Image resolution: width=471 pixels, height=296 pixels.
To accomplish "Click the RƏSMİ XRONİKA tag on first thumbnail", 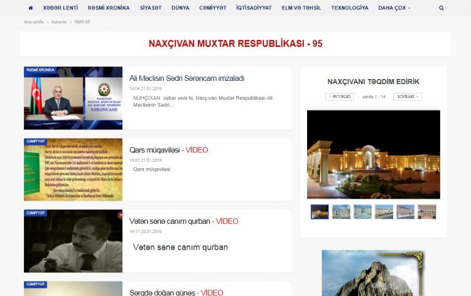I will [x=41, y=70].
